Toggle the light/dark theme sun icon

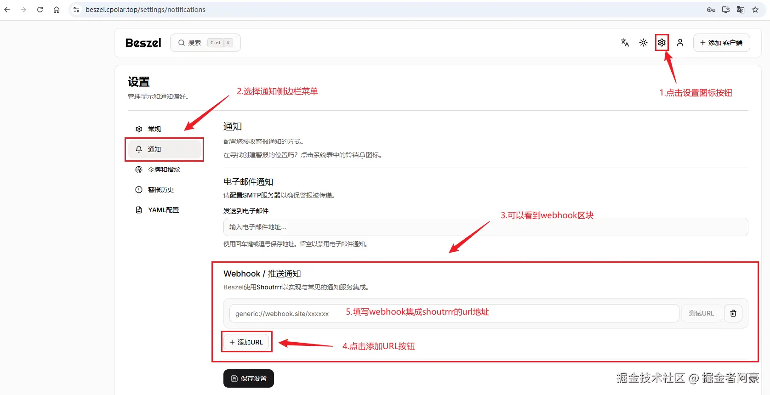643,43
